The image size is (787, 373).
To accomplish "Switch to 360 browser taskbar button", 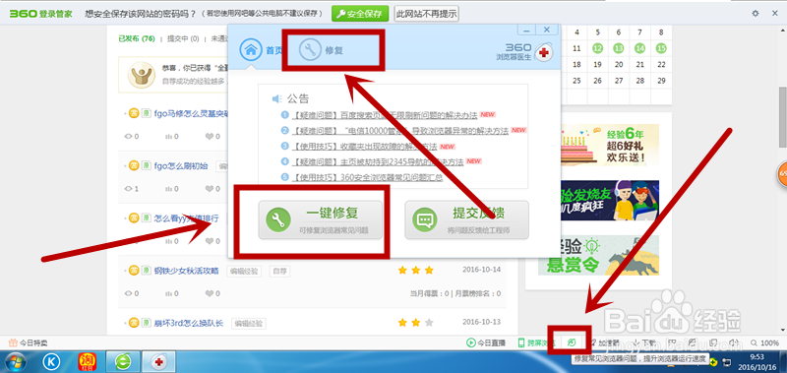I will click(124, 361).
